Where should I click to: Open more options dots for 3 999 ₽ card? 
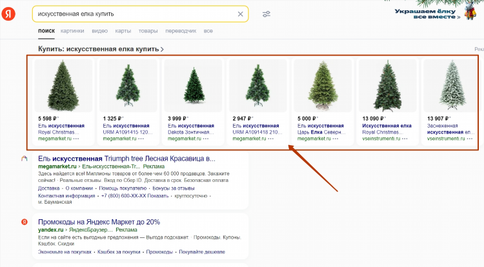[x=206, y=139]
